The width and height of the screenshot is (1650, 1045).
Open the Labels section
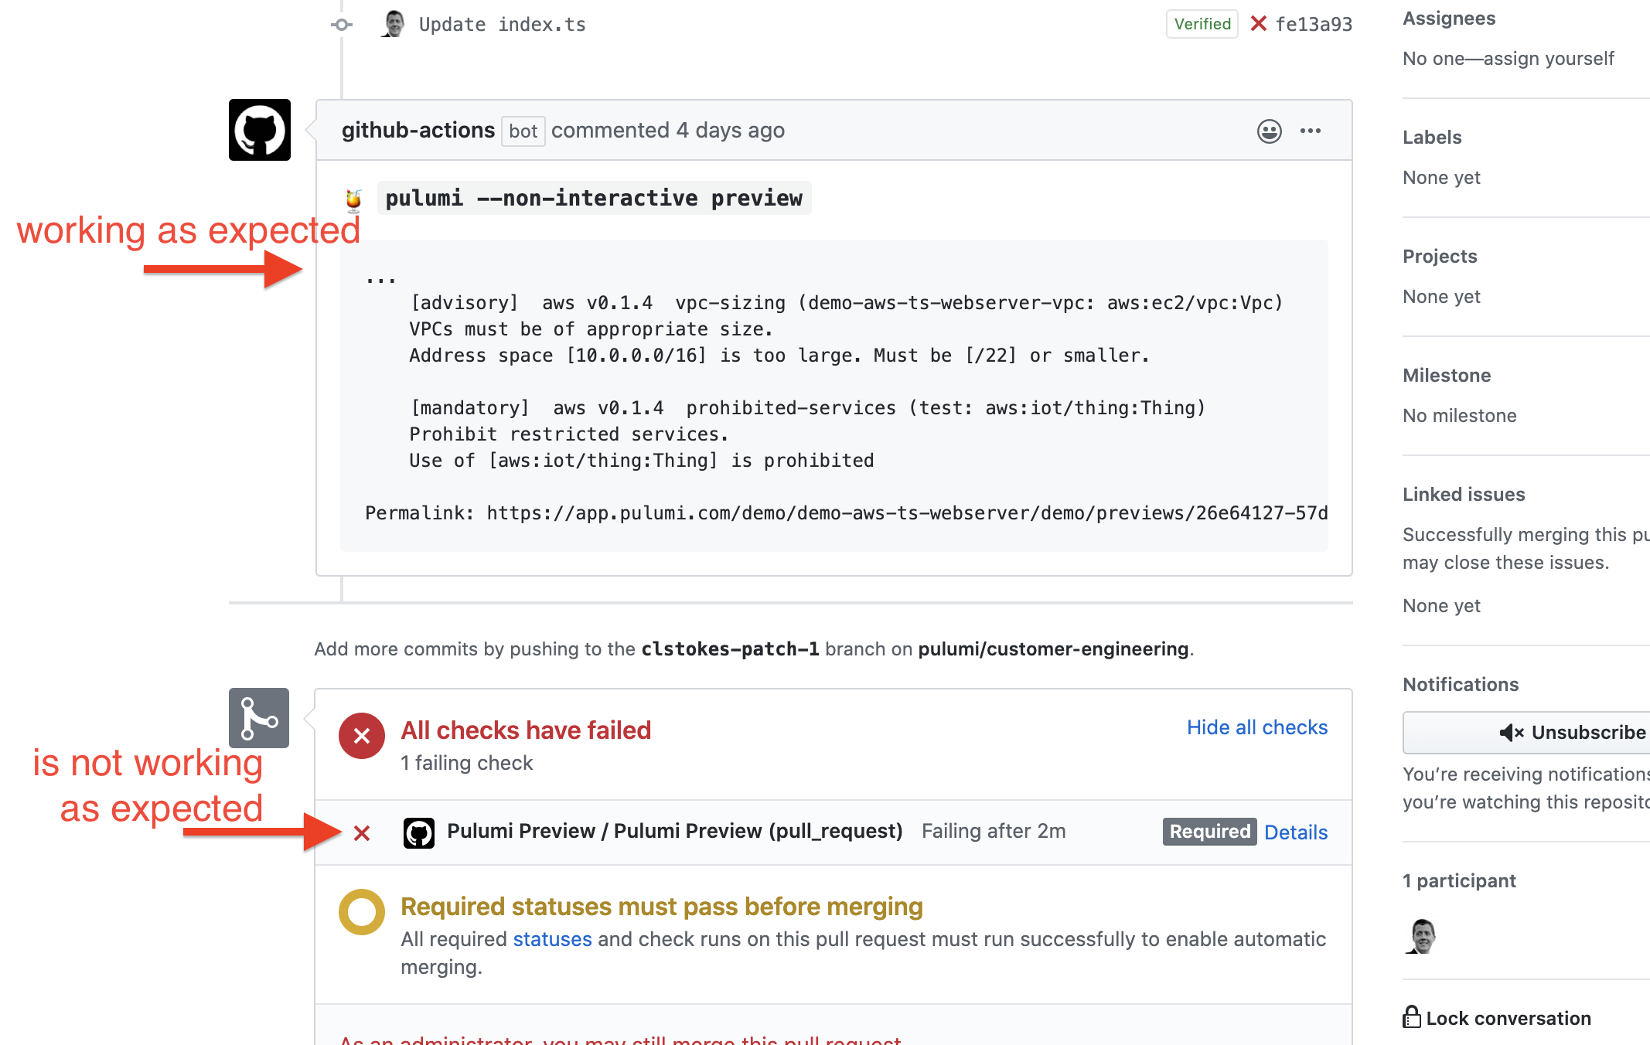pyautogui.click(x=1432, y=138)
